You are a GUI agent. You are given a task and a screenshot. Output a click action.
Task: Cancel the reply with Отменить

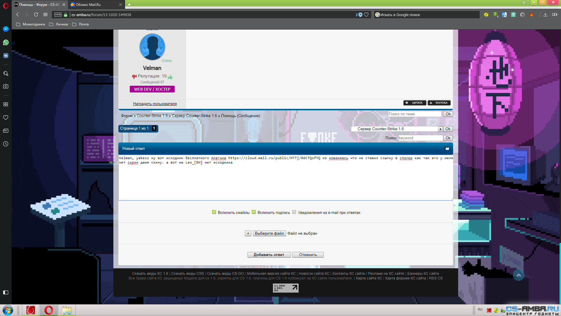[x=308, y=255]
